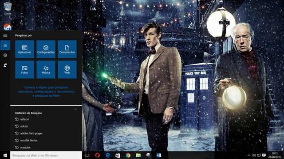Click the history clock icon beside 'estacio'

coord(17,119)
